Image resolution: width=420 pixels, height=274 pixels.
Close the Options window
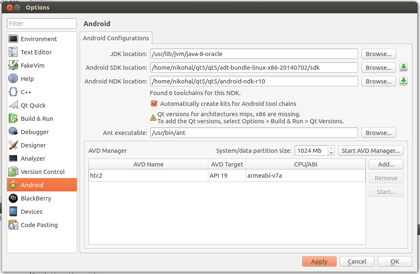pyautogui.click(x=10, y=7)
